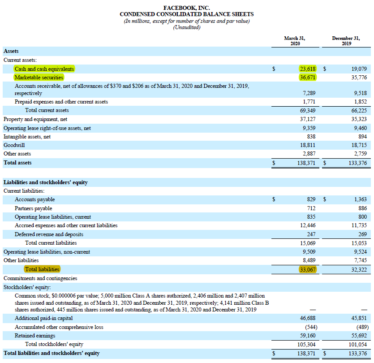The width and height of the screenshot is (374, 363).
Task: Select total current assets value 69,349
Action: [308, 111]
